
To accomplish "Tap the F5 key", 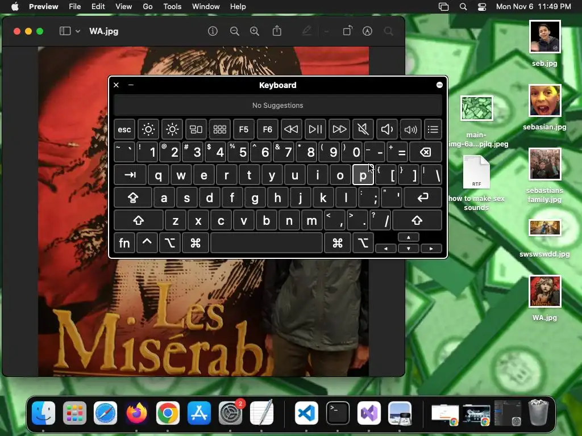I will (243, 129).
